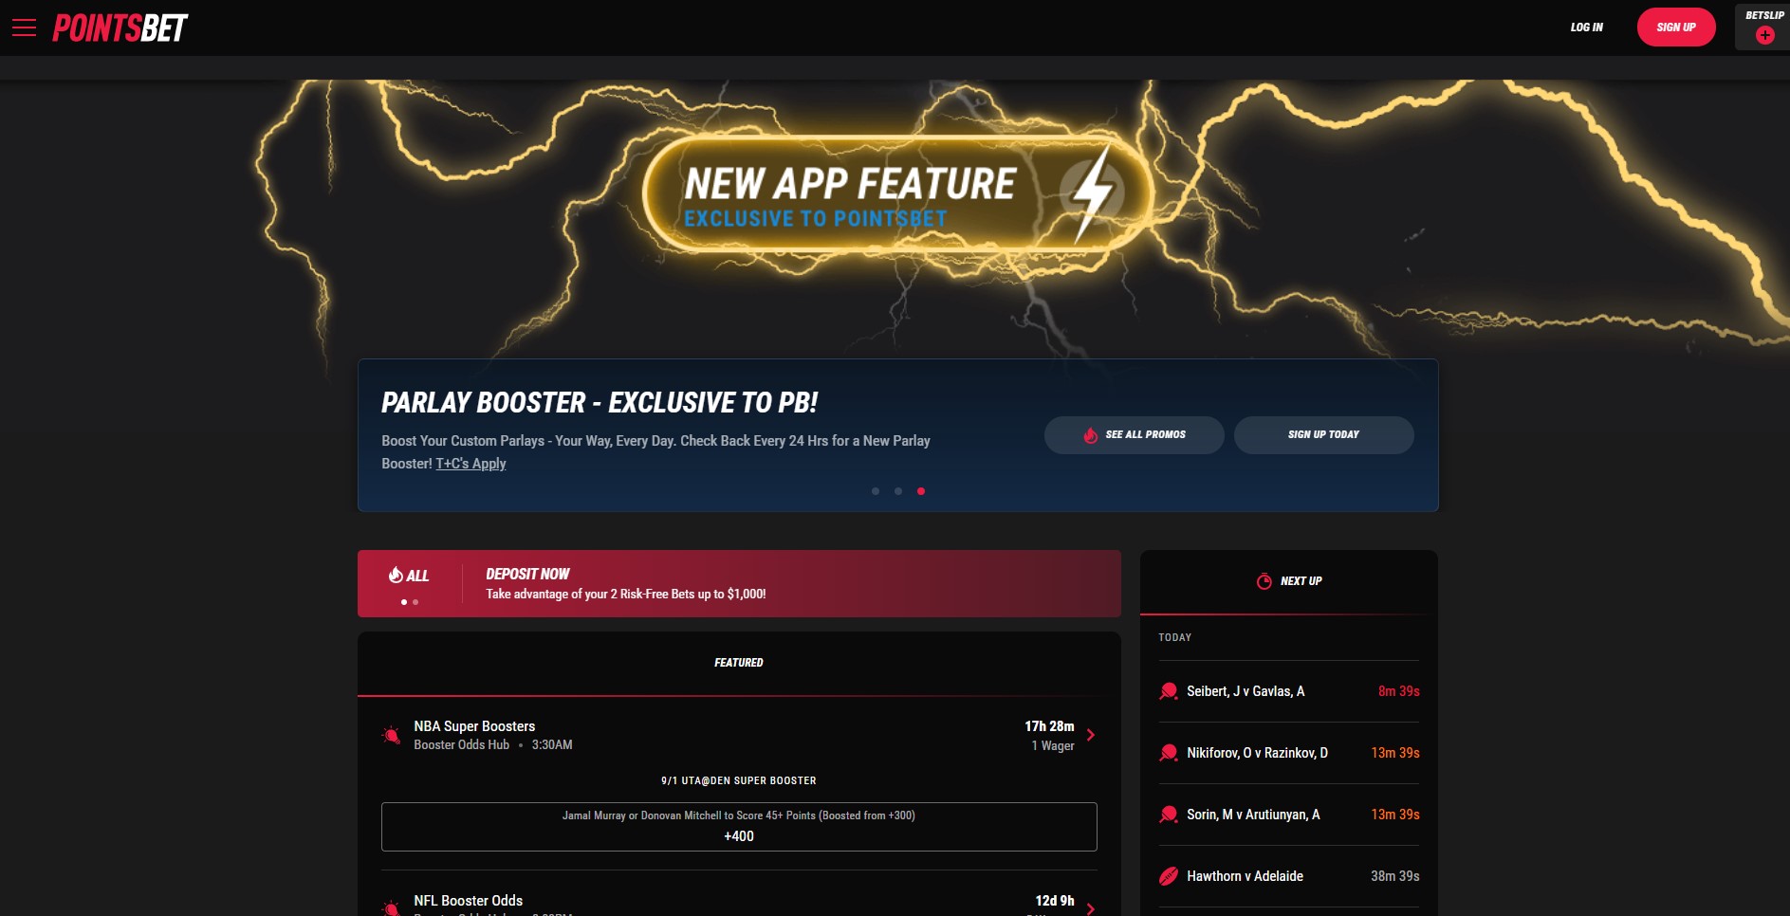
Task: Open the T+C's Apply link
Action: 471,464
